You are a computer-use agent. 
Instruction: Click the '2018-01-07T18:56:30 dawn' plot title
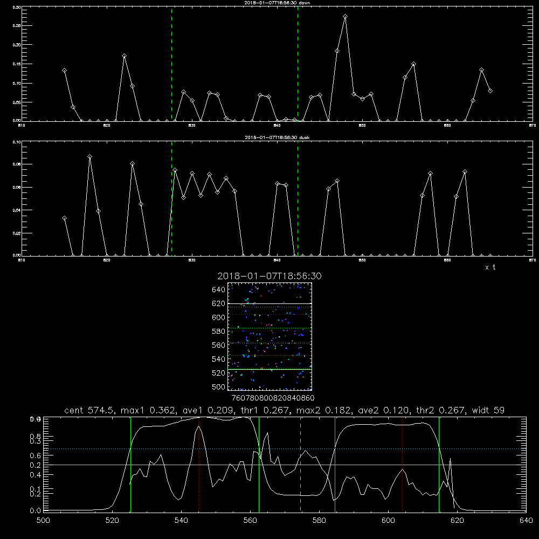click(x=277, y=3)
